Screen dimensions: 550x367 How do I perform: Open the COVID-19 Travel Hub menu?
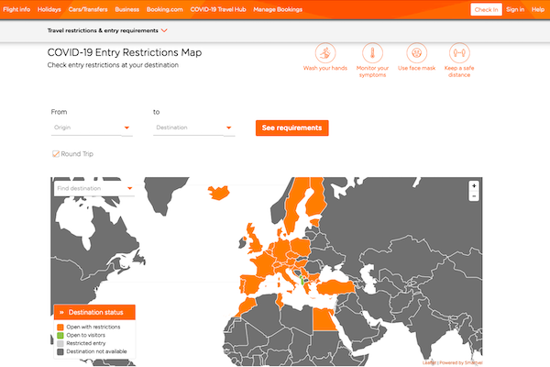212,9
